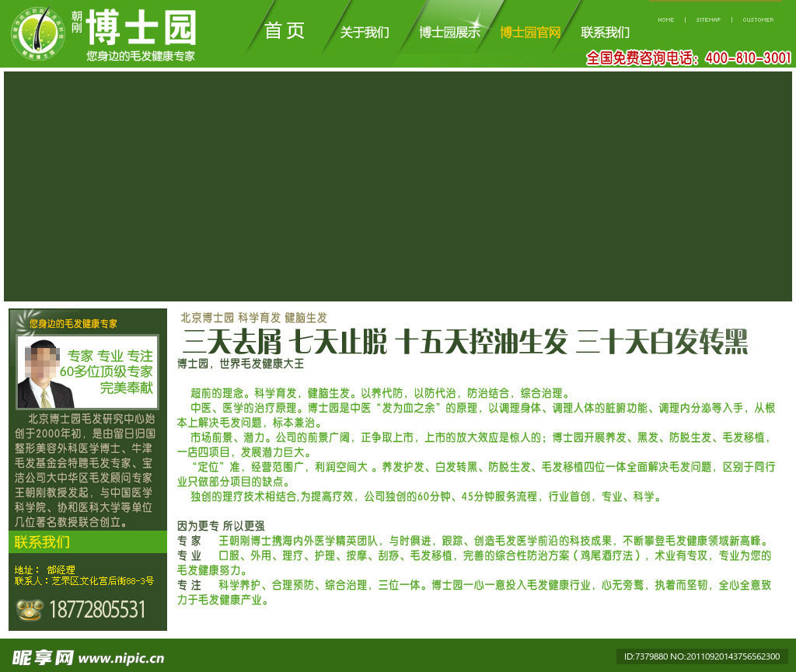
Task: Open the SITEMAP link
Action: pyautogui.click(x=710, y=20)
